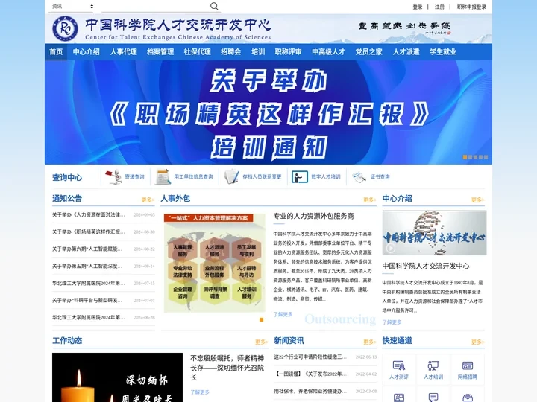The height and width of the screenshot is (402, 537).
Task: Open the 中高级人才 menu item
Action: [328, 52]
